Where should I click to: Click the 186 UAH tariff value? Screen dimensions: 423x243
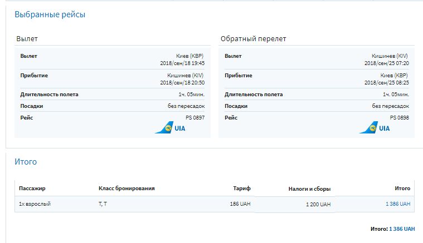point(242,204)
